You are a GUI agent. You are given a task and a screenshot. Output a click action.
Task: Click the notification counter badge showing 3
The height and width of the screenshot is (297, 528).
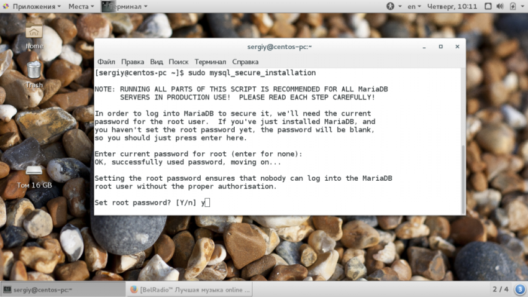[x=520, y=289]
